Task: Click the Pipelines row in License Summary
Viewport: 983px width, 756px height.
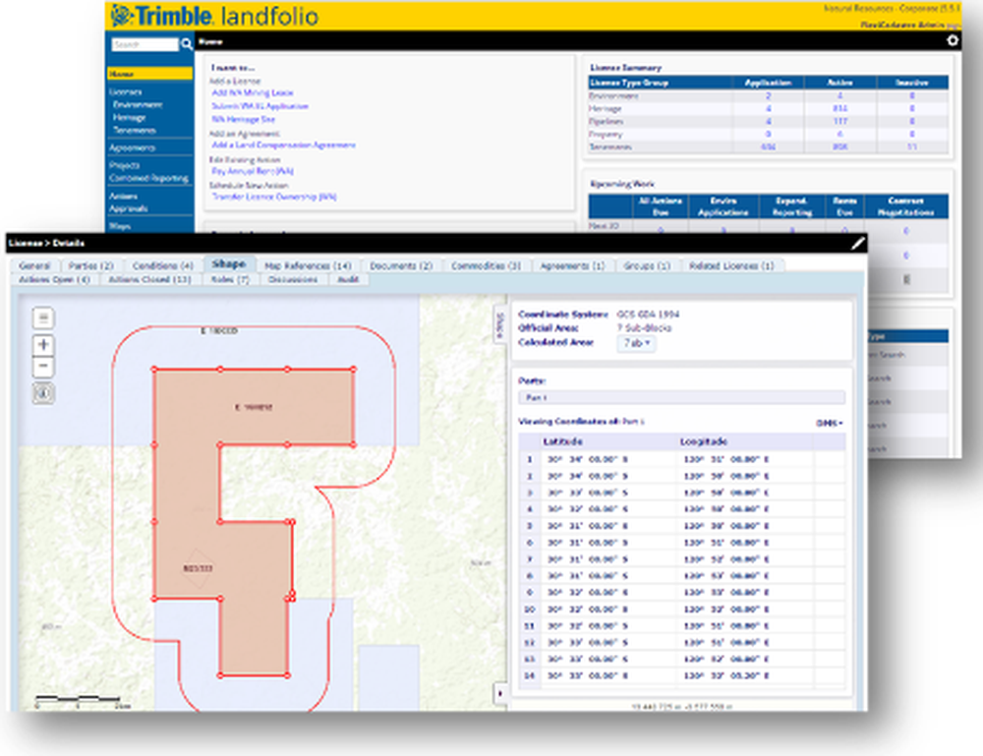Action: click(768, 122)
